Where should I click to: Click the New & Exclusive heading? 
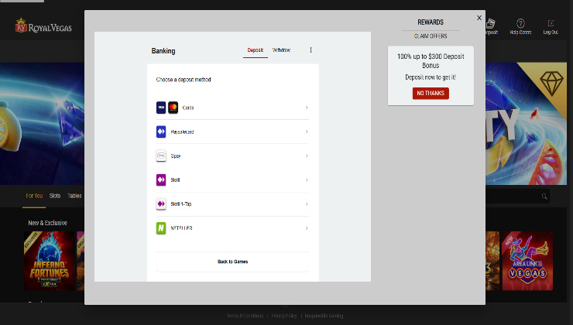click(x=47, y=223)
